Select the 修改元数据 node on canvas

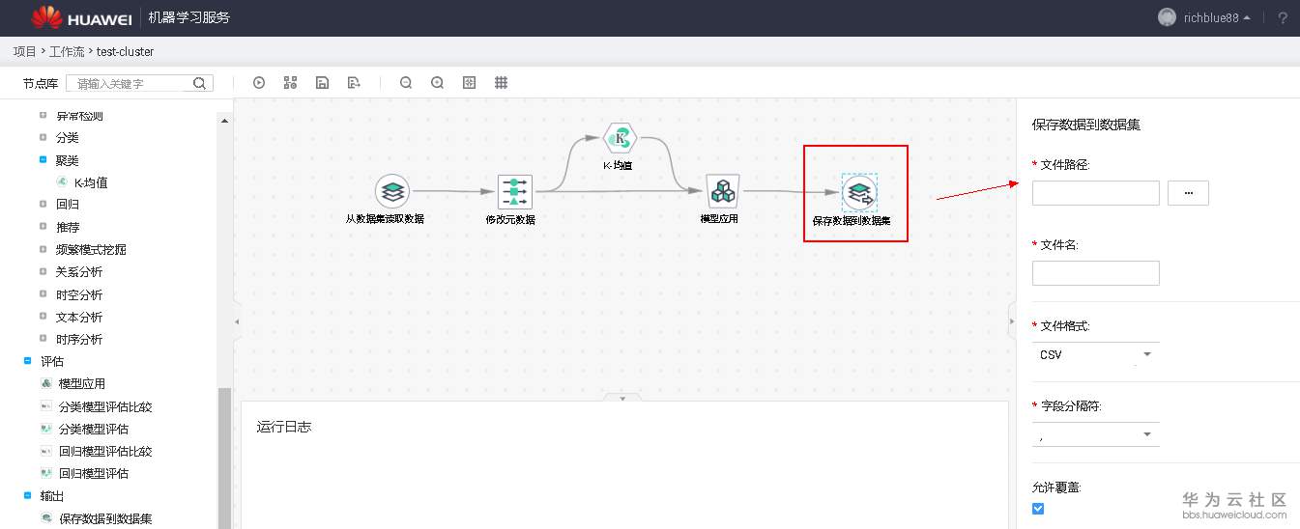coord(514,191)
